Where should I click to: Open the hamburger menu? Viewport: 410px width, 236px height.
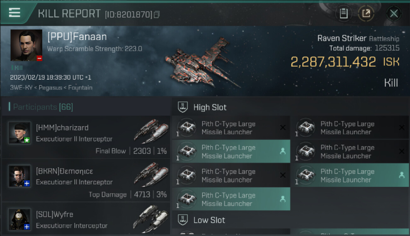[x=15, y=13]
